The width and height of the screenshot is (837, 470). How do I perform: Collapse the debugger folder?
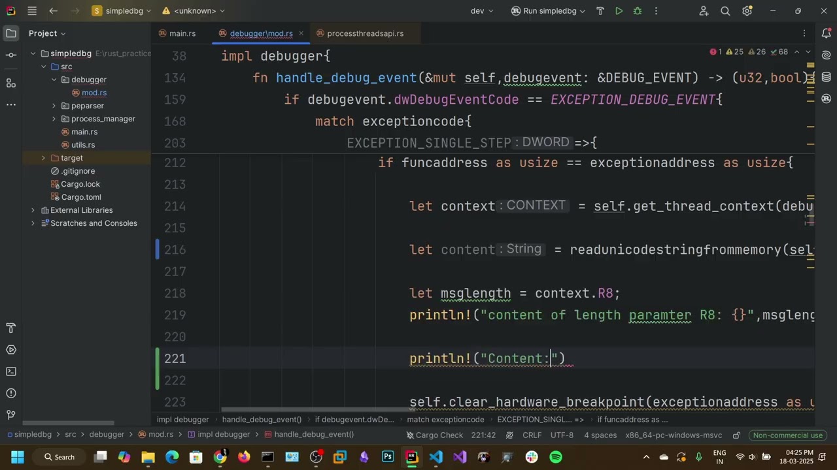pyautogui.click(x=54, y=80)
